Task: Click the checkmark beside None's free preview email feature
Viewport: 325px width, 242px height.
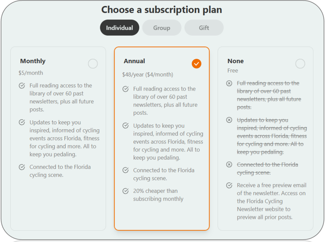Action: coord(229,185)
